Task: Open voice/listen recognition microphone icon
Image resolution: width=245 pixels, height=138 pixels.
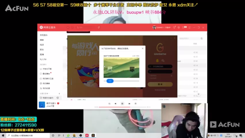Action: [x=99, y=27]
